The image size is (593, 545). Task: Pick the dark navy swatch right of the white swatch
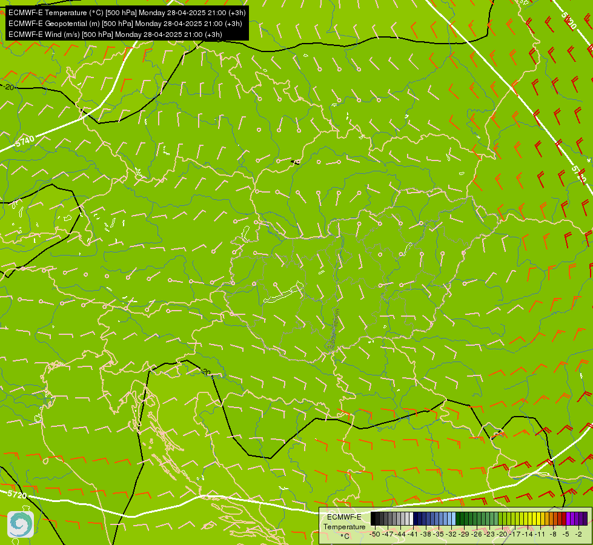click(416, 518)
